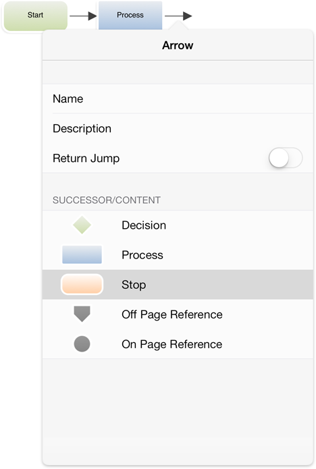Choose the highlighted Stop entry
Screen dimensions: 316x469
178,284
